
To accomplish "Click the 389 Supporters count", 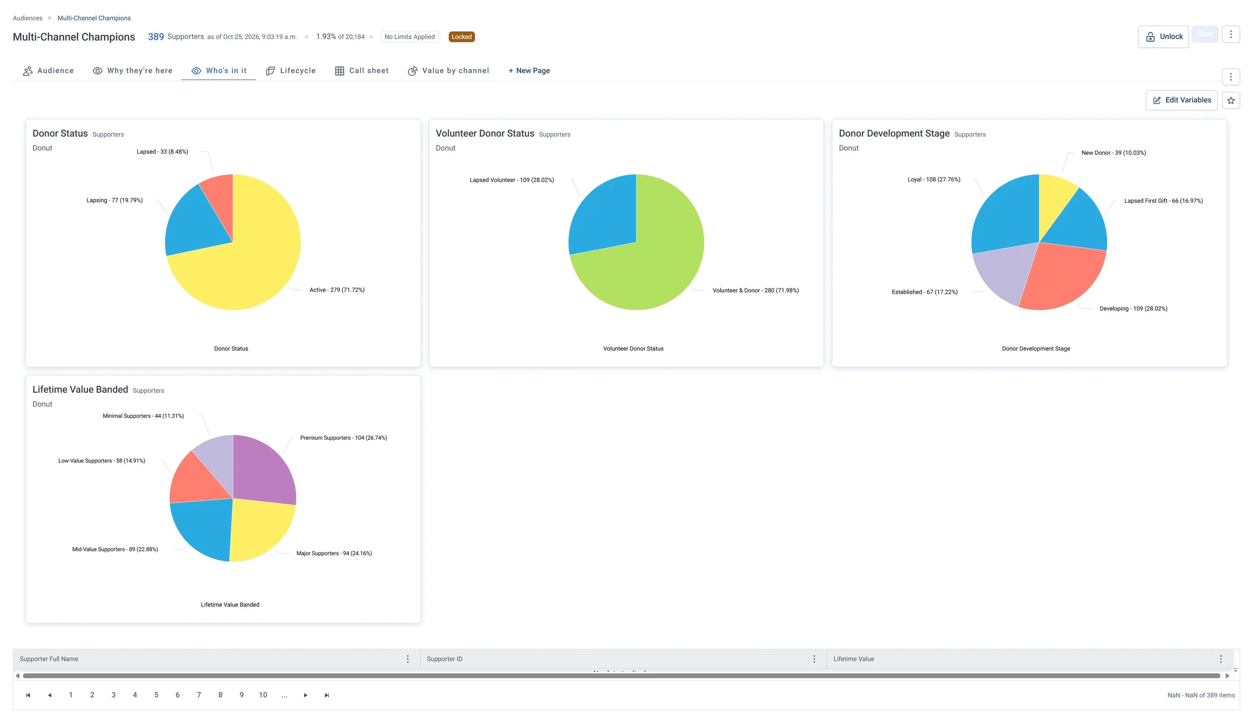I will tap(176, 37).
